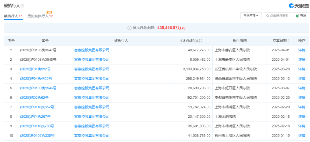Click the magnifier icon in search box
The image size is (310, 142).
click(x=268, y=16)
